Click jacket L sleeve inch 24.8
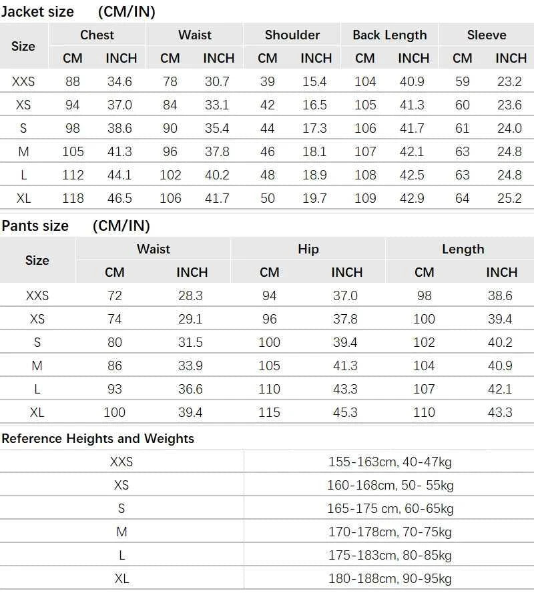 509,175
